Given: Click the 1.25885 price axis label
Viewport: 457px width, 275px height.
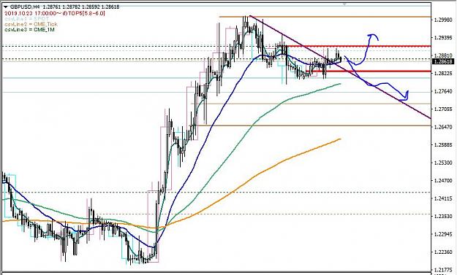Looking at the screenshot, I should coord(443,144).
